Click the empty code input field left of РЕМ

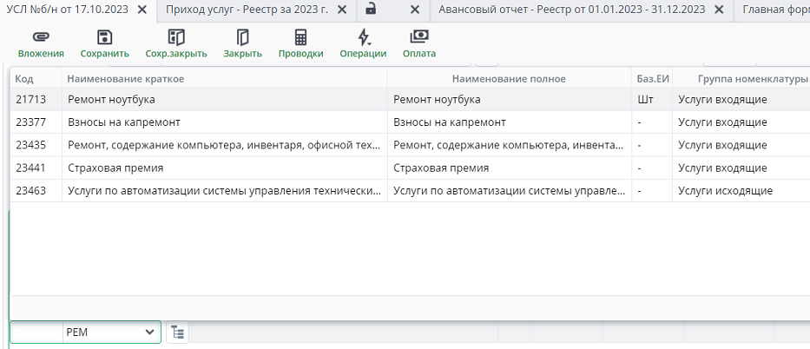[36, 332]
